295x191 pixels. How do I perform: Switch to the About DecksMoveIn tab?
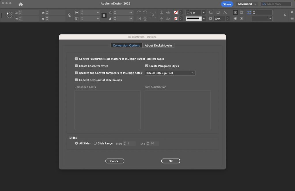(x=158, y=45)
